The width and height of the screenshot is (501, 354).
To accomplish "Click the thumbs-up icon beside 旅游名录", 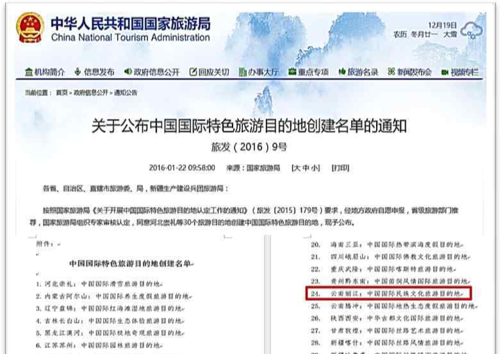I will (342, 72).
